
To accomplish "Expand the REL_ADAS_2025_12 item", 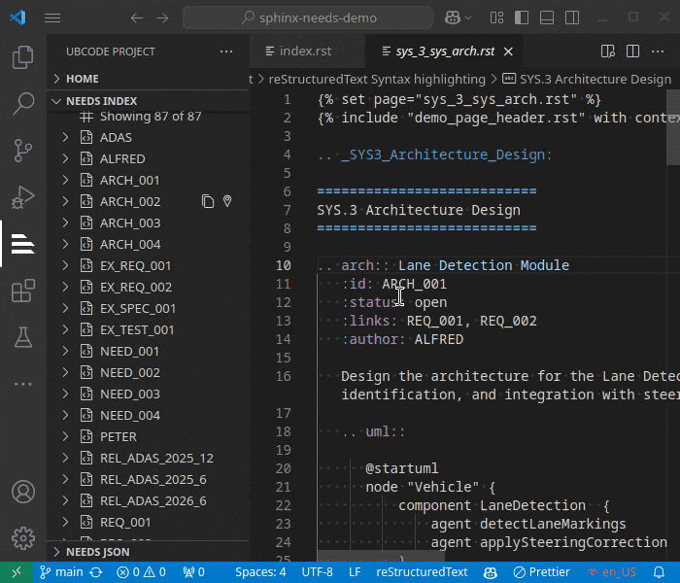I will tap(65, 458).
